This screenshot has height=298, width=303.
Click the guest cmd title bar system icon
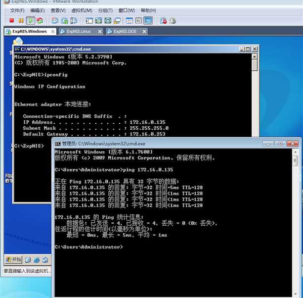[17, 49]
